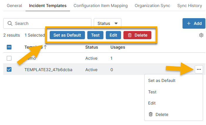This screenshot has height=125, width=206.
Task: Open the three-dot row actions menu
Action: (x=199, y=69)
